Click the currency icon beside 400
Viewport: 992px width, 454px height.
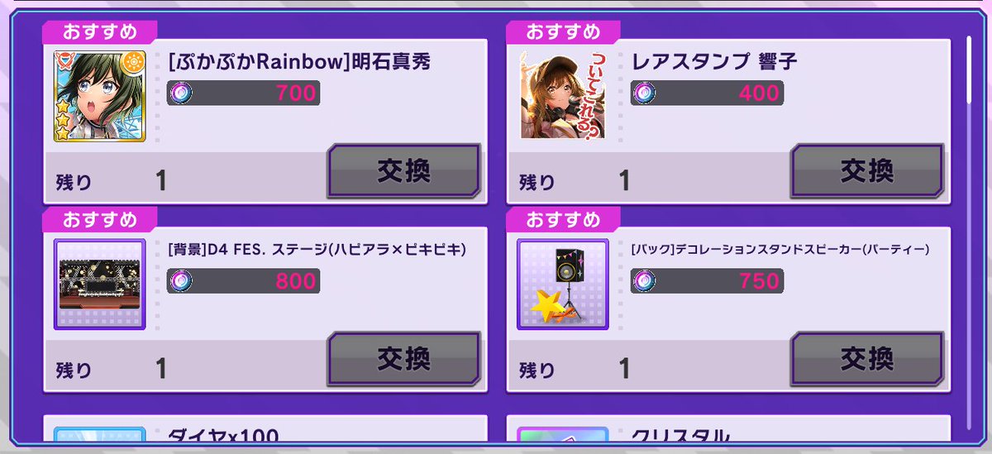click(642, 93)
